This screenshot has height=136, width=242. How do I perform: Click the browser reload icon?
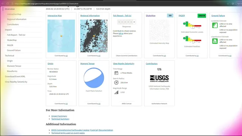coord(8,3)
